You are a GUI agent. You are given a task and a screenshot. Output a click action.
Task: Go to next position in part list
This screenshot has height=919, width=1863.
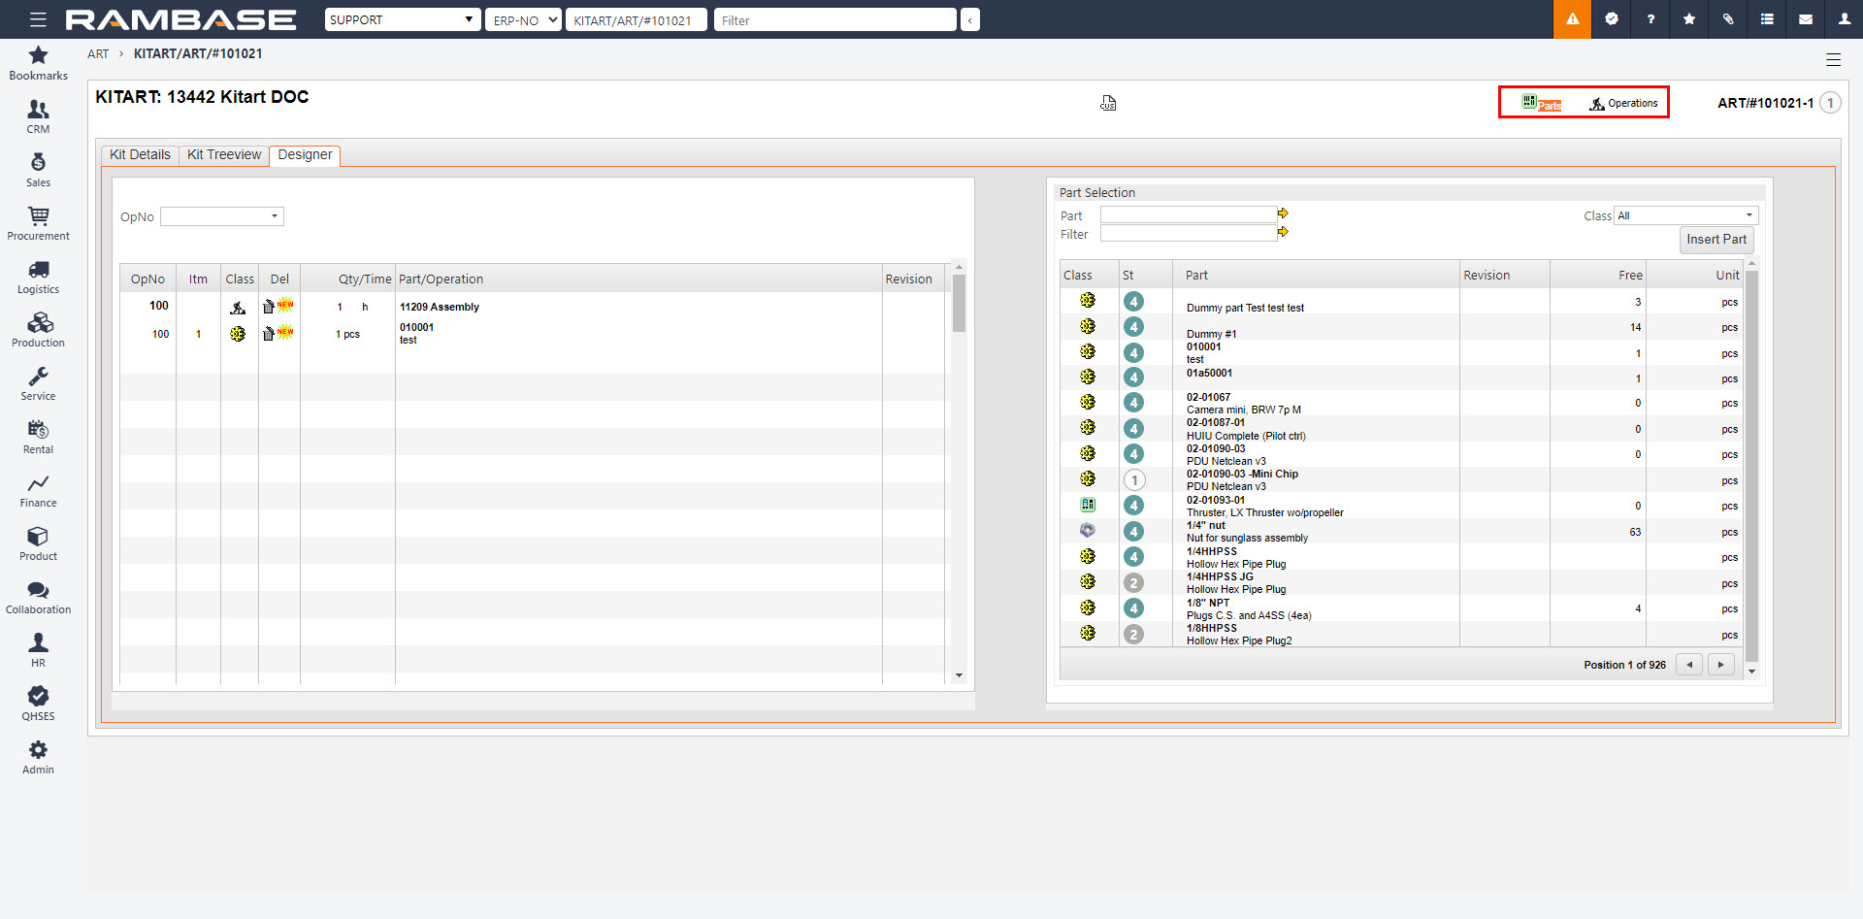[x=1720, y=665]
